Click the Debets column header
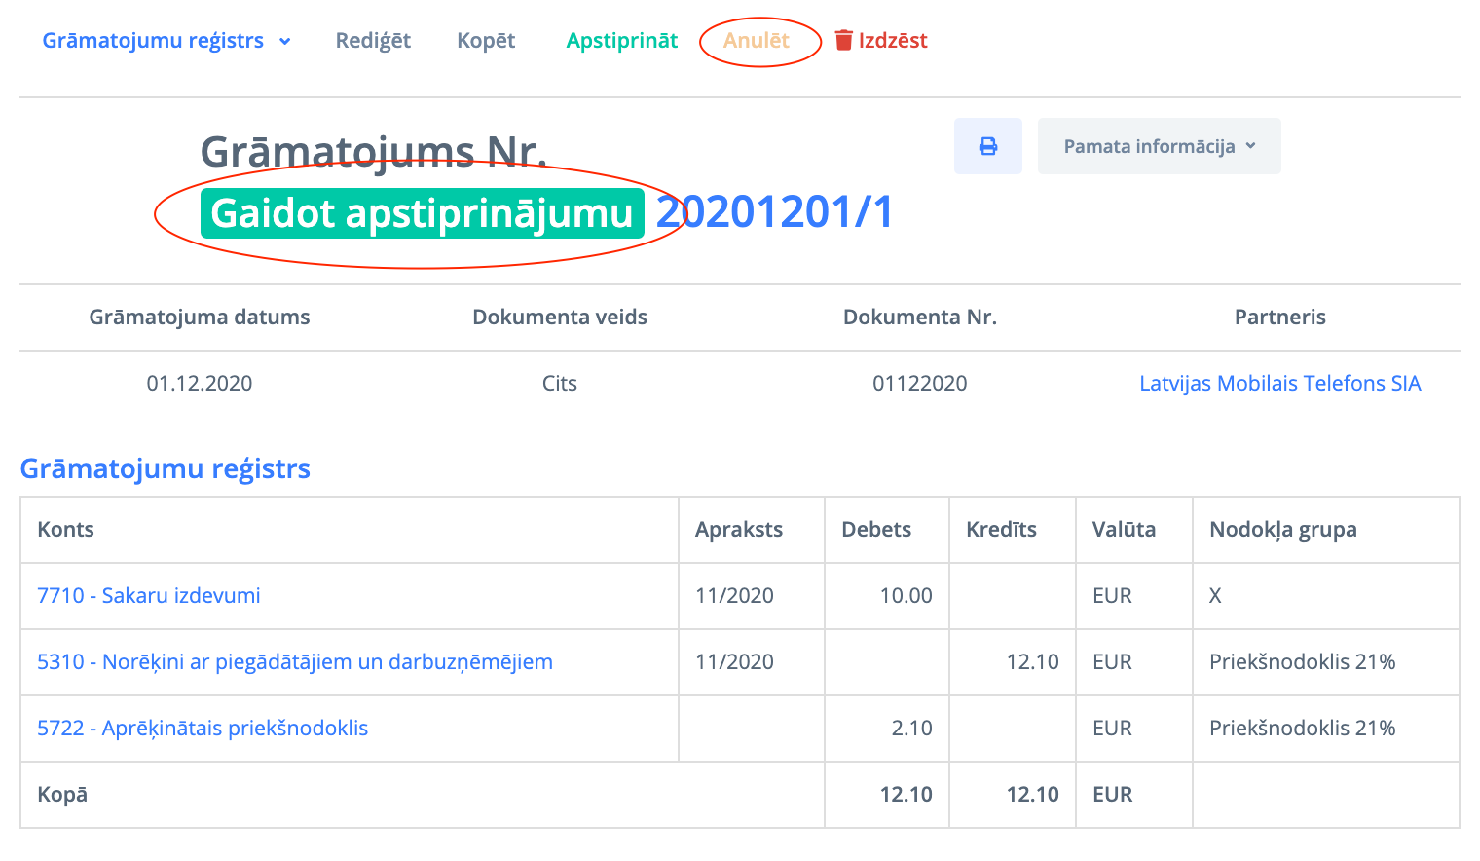Image resolution: width=1480 pixels, height=861 pixels. pos(876,529)
